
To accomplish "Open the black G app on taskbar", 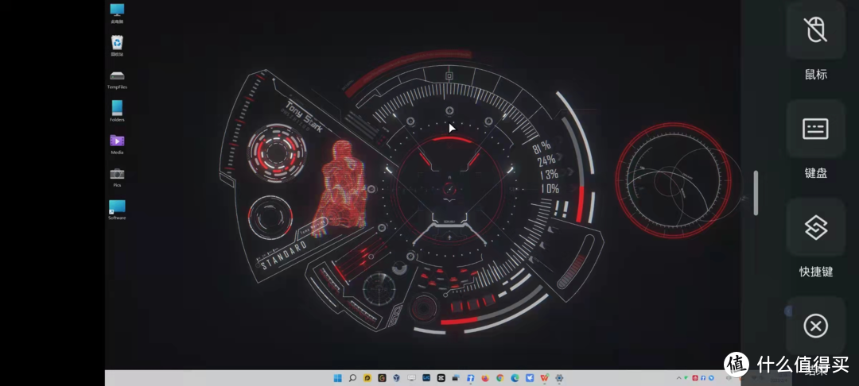I will coord(382,378).
